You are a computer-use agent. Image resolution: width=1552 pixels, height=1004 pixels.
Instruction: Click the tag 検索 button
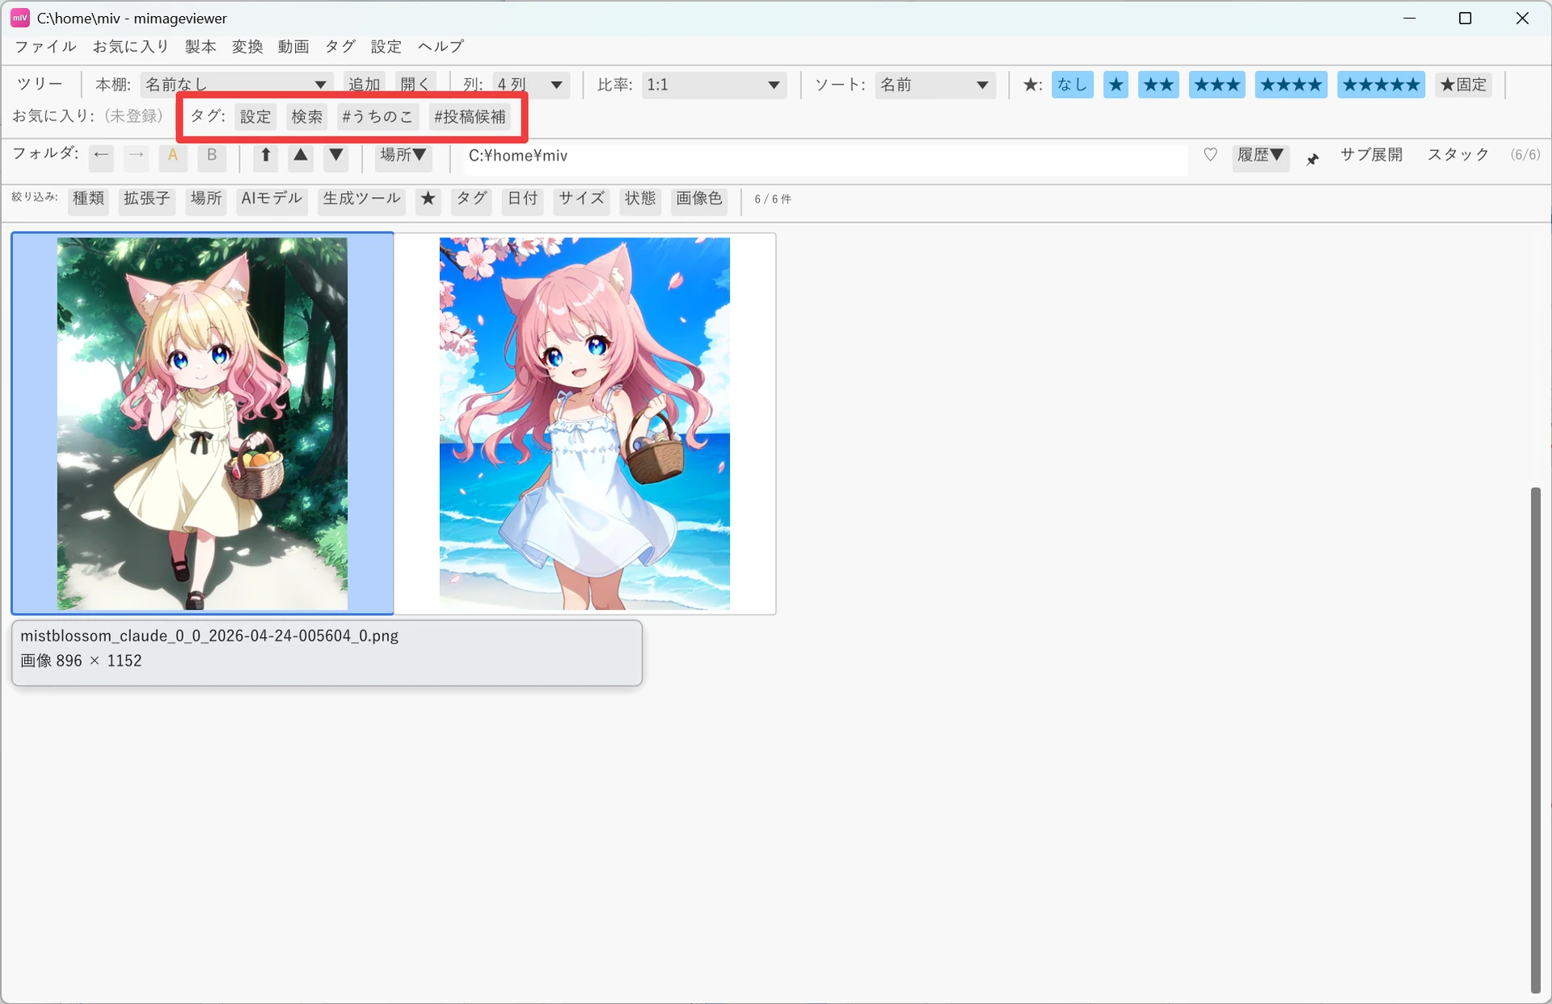click(307, 116)
